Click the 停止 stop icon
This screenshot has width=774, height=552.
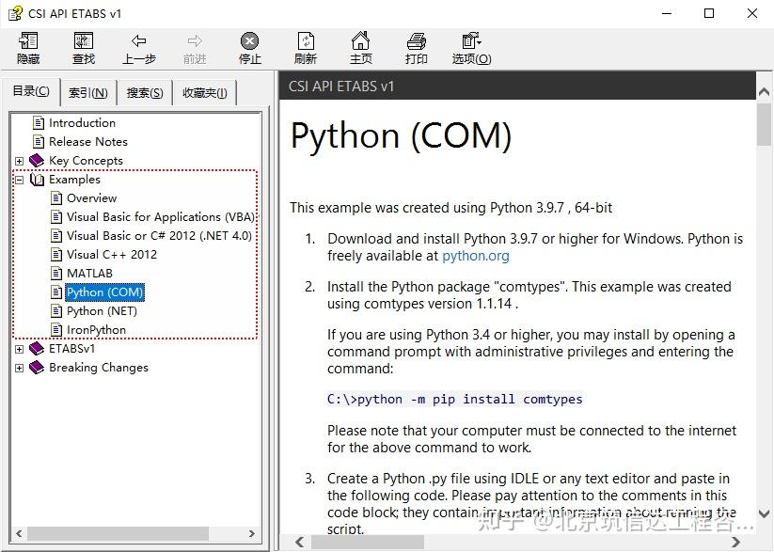[x=249, y=47]
